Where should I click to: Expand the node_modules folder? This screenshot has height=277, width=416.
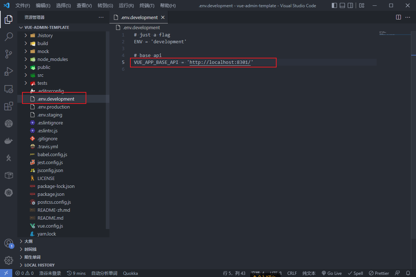click(x=52, y=59)
